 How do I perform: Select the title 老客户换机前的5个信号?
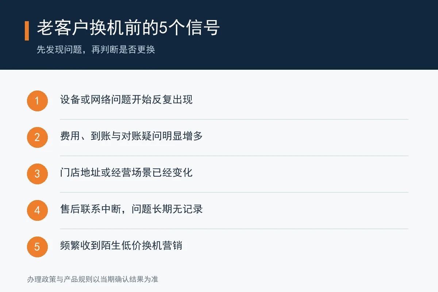(x=128, y=28)
